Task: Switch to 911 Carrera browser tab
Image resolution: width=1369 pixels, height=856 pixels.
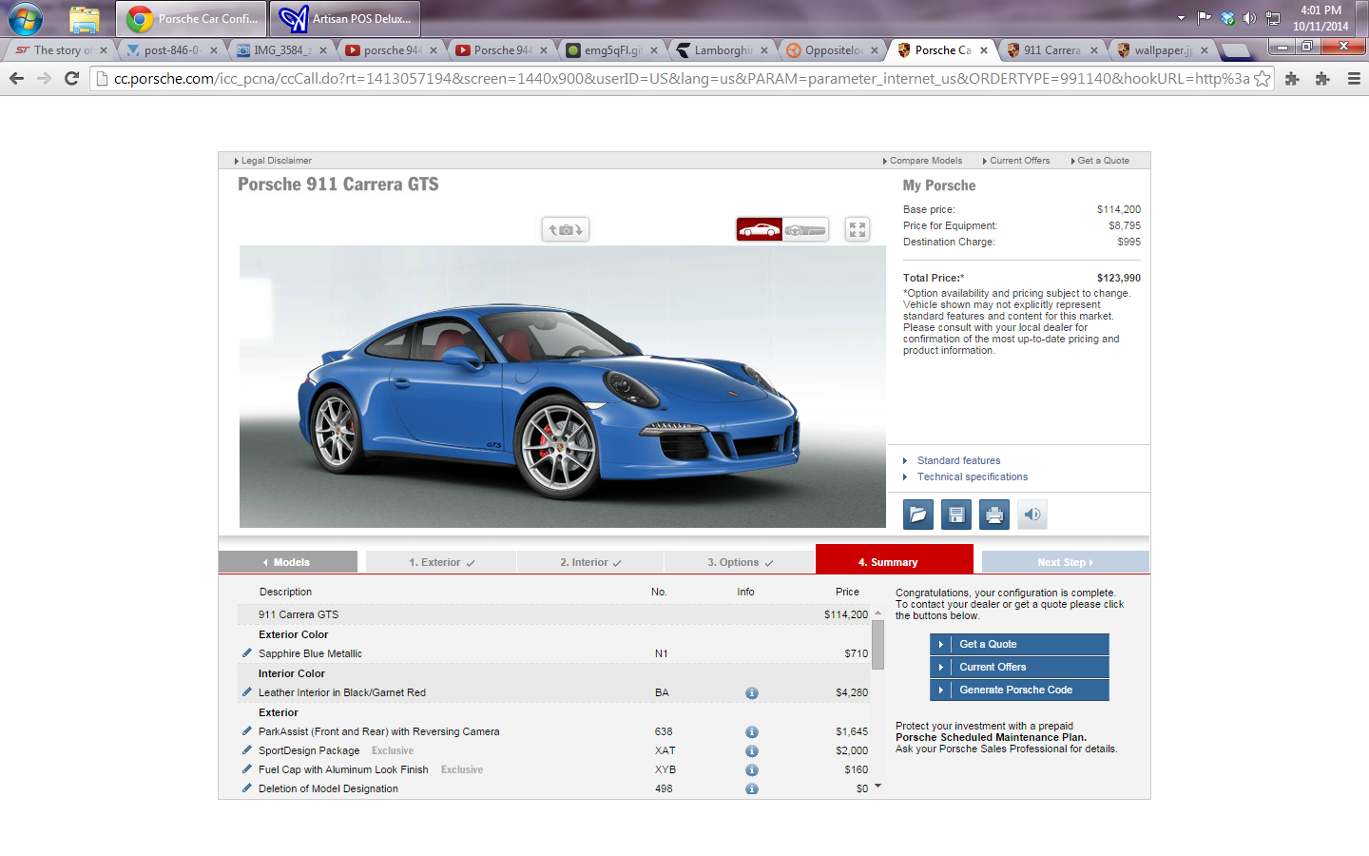Action: coord(1051,50)
